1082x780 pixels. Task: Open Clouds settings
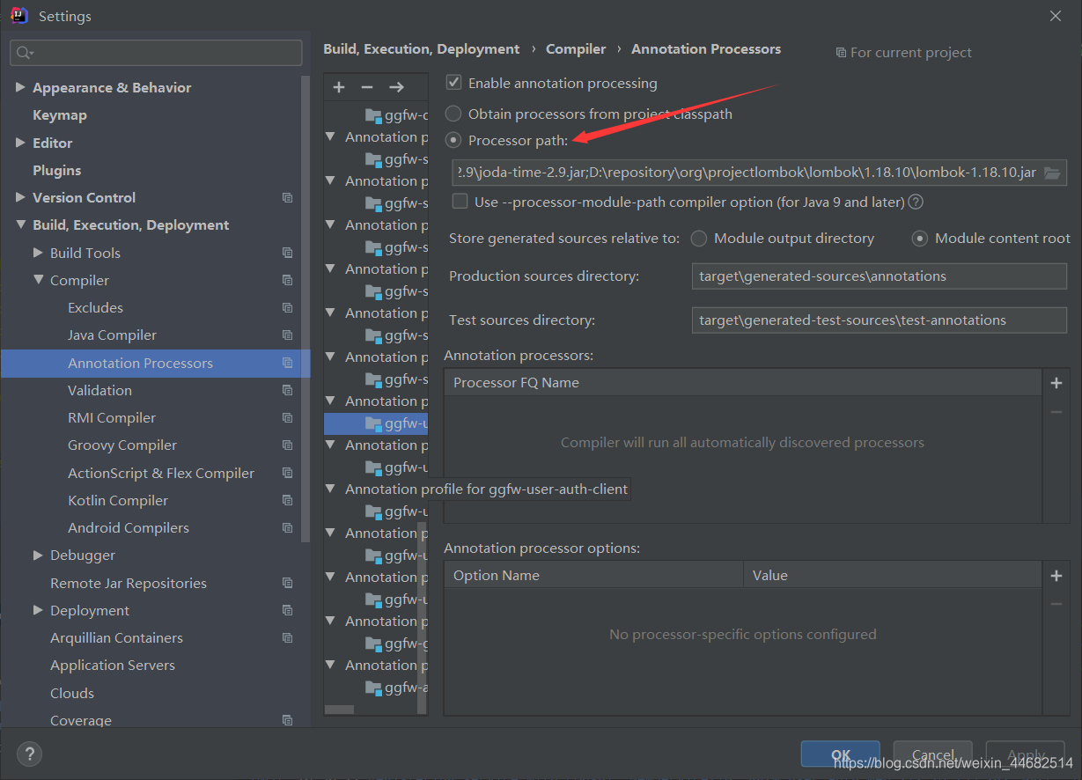coord(72,693)
